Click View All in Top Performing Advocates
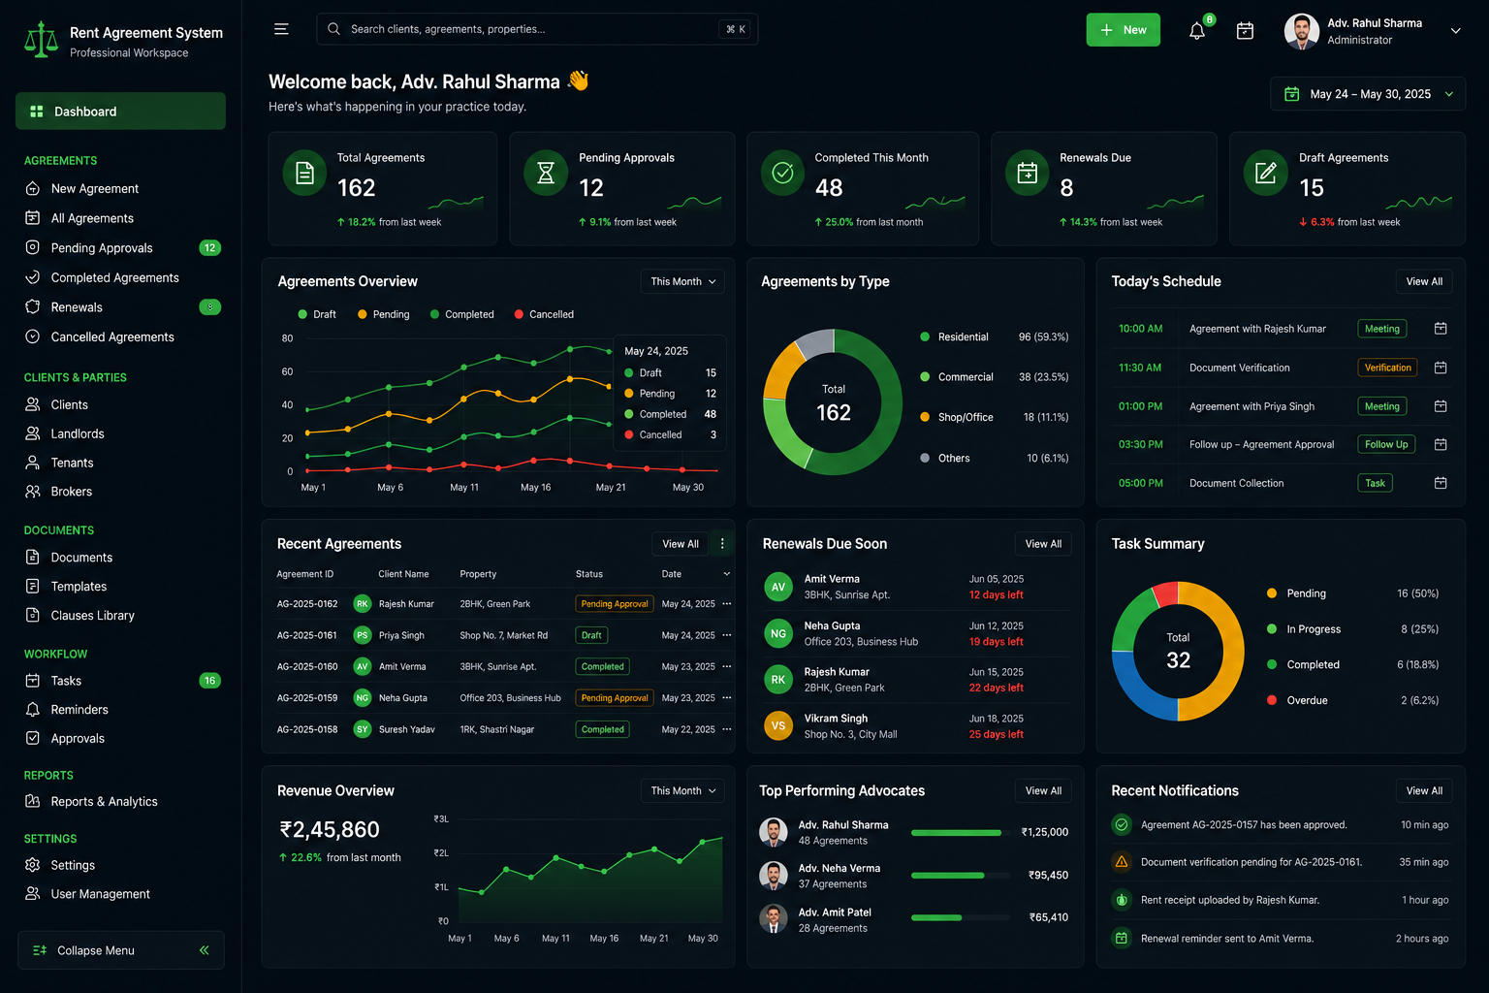The width and height of the screenshot is (1489, 993). pos(1043,791)
